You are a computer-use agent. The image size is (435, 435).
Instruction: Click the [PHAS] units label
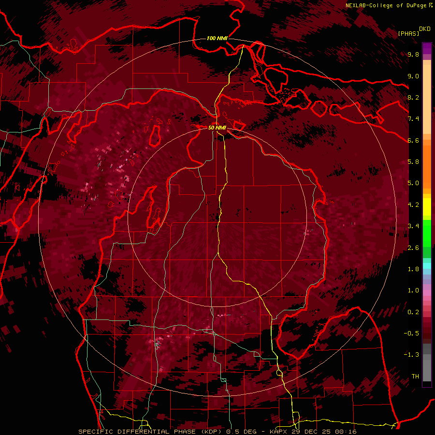(x=408, y=33)
